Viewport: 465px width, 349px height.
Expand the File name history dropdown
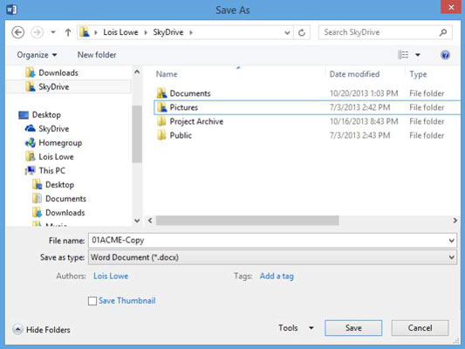tap(451, 241)
